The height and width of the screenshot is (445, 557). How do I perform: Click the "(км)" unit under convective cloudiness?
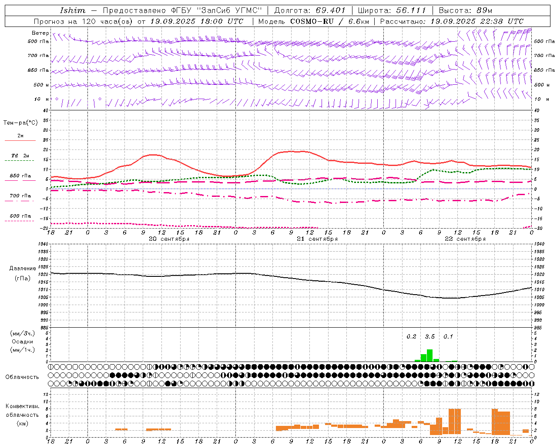click(23, 423)
